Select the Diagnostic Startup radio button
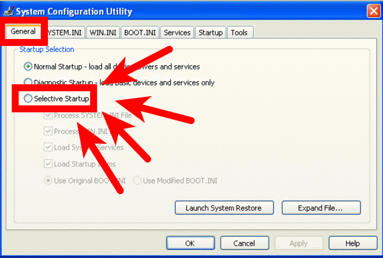 point(28,82)
